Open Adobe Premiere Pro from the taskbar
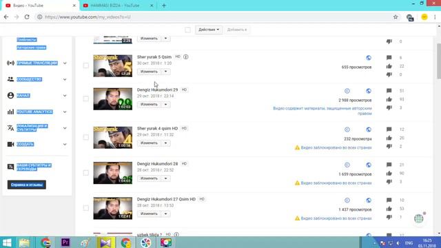Viewport: 441px width, 248px height. coord(65,242)
